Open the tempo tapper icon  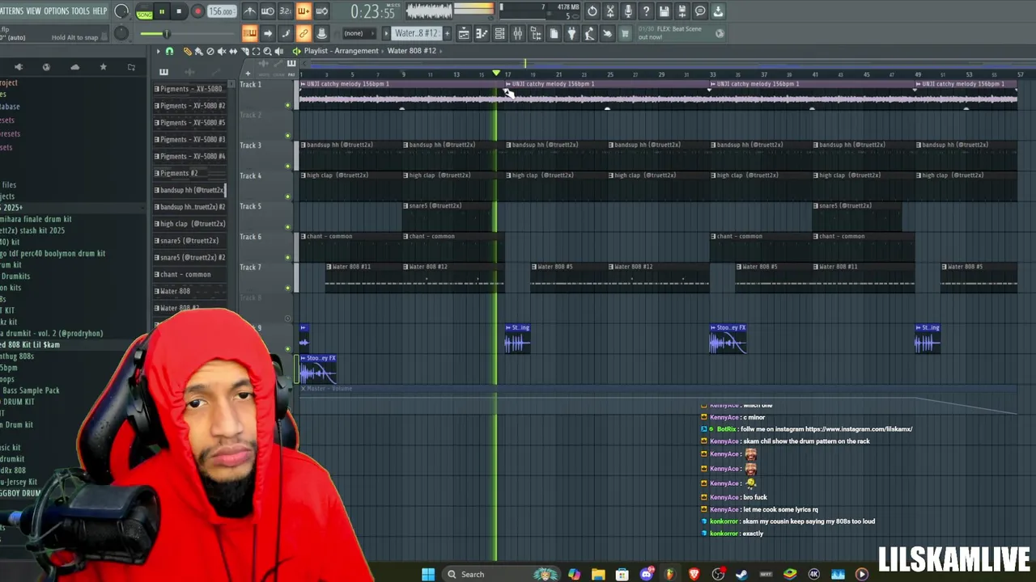(x=589, y=33)
